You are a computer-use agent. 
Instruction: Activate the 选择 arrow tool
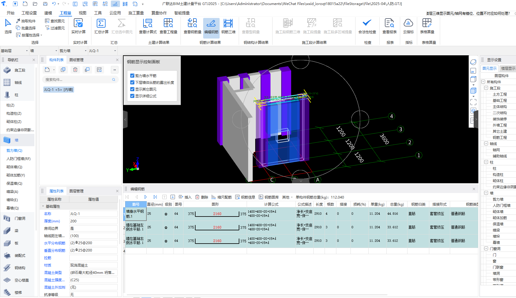click(x=8, y=26)
